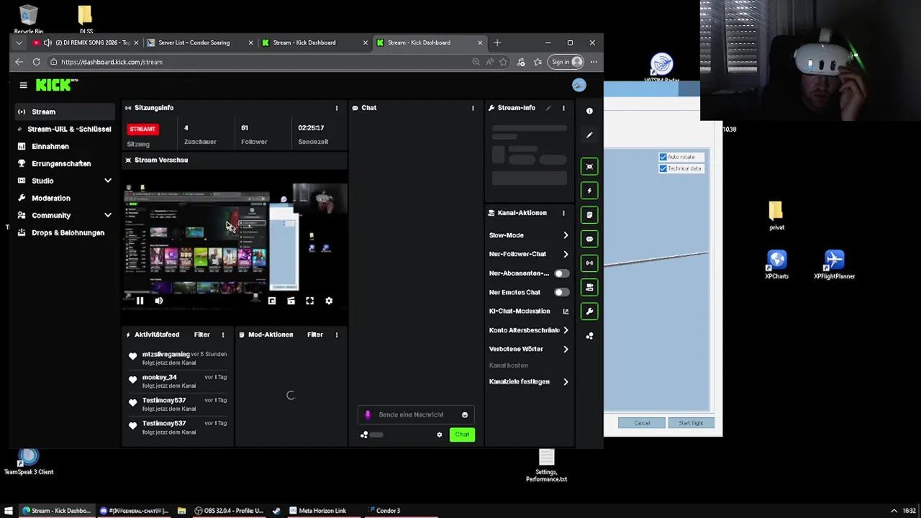Click Start flight in the Condor window
The width and height of the screenshot is (921, 518).
pos(691,423)
